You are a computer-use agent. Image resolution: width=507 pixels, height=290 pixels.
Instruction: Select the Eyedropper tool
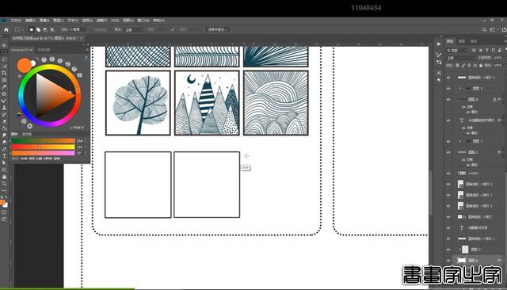coord(4,87)
